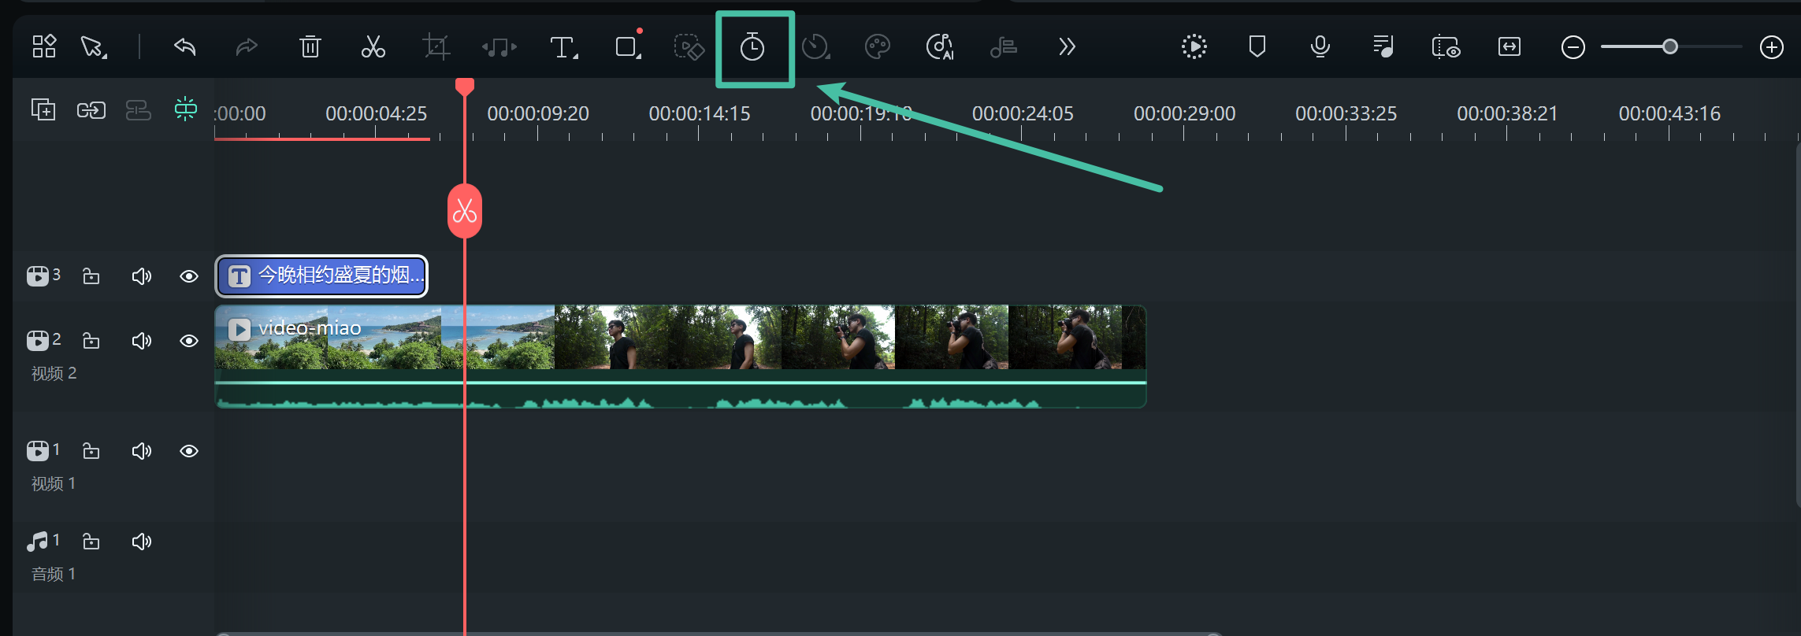Lock the 视频 2 track
The height and width of the screenshot is (636, 1801).
[91, 341]
